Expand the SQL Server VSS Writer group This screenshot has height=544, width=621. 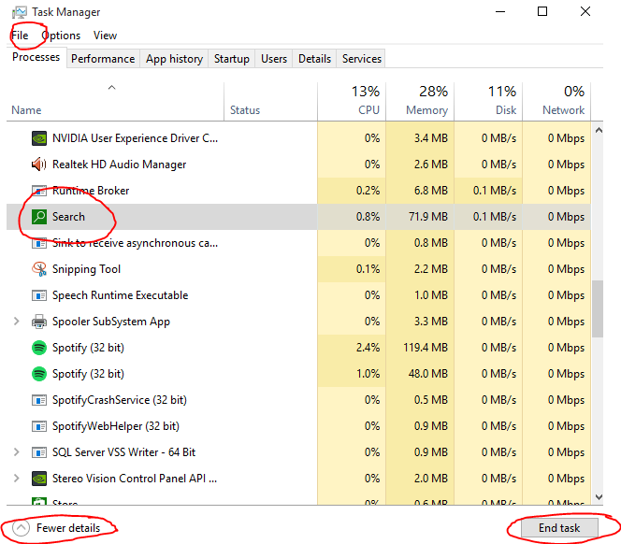(16, 452)
